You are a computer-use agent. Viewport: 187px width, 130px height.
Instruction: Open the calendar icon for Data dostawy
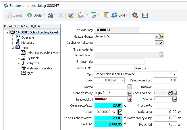click(x=130, y=93)
